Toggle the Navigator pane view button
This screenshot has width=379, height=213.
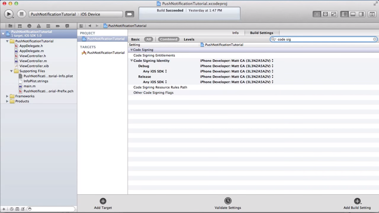pyautogui.click(x=345, y=14)
